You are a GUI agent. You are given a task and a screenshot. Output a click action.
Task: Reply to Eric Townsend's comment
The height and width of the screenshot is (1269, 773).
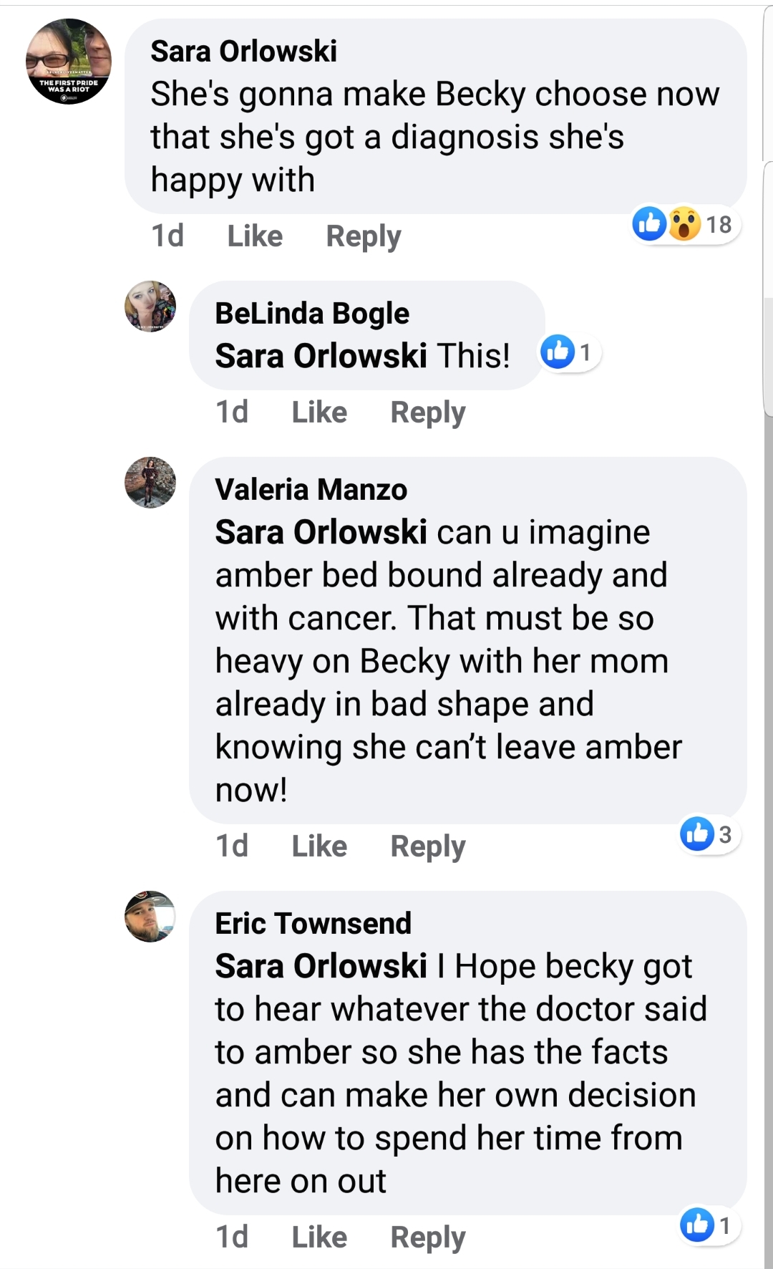428,1238
